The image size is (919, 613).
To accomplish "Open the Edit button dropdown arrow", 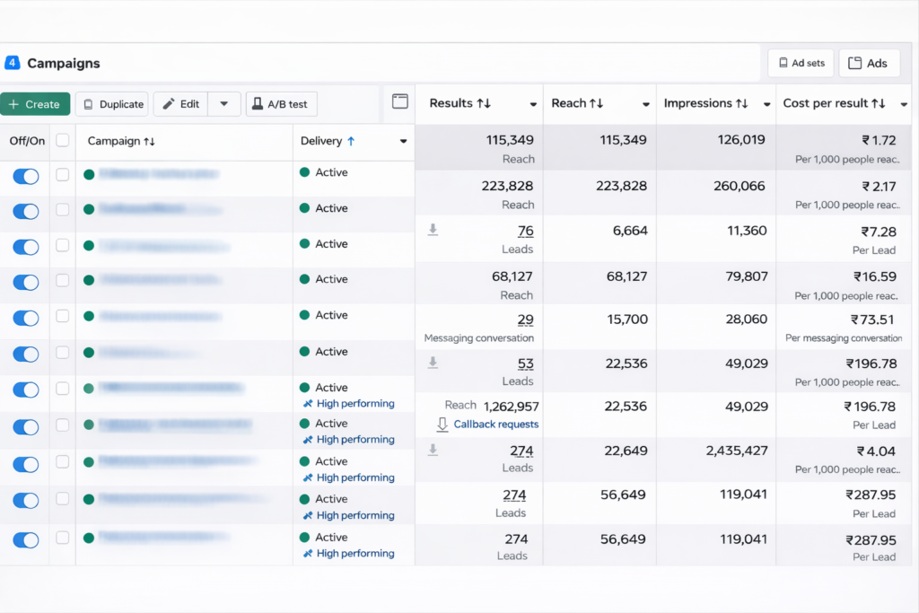I will 224,104.
